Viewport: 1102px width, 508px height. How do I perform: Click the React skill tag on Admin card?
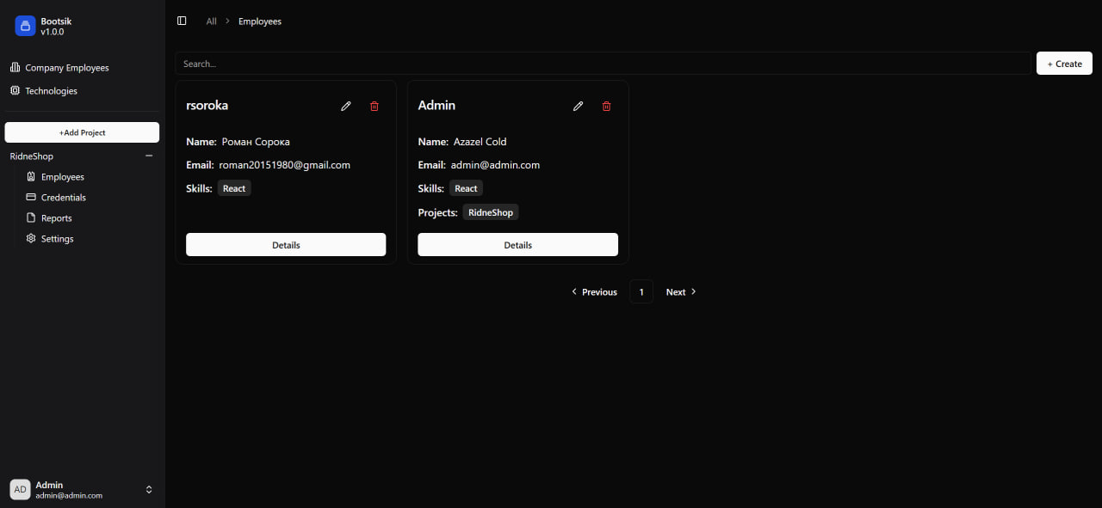(466, 188)
